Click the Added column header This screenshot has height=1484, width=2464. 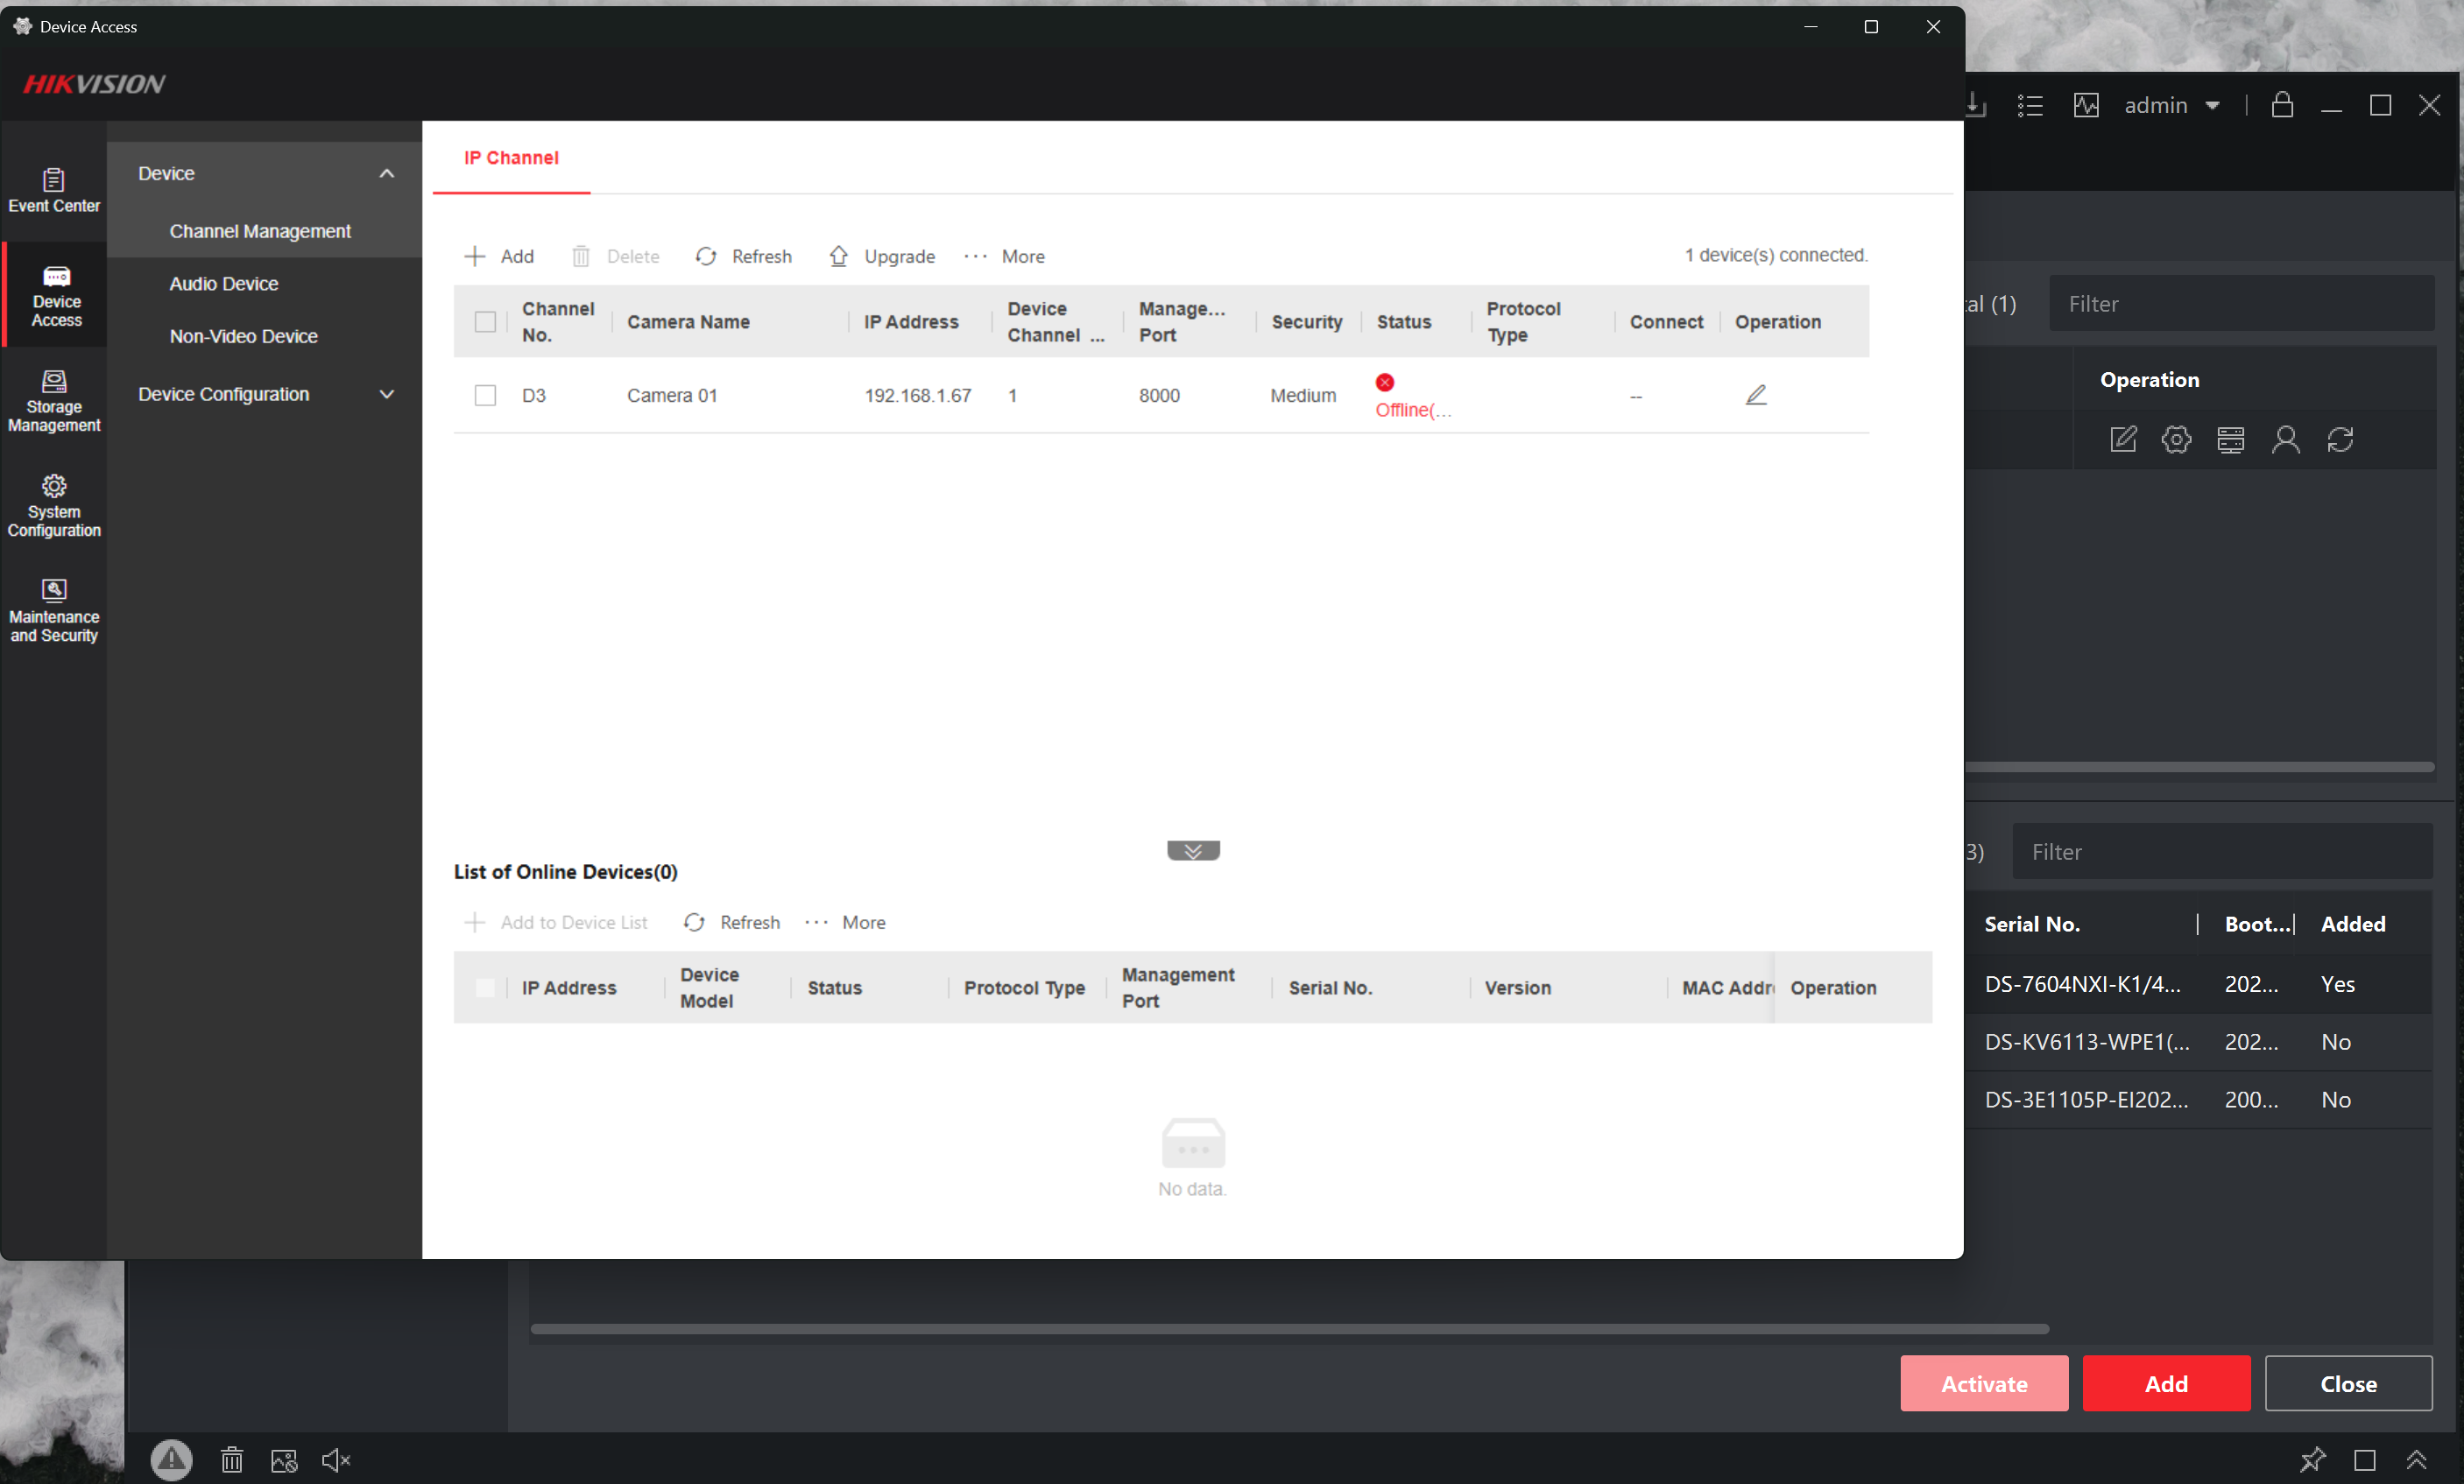[x=2352, y=924]
